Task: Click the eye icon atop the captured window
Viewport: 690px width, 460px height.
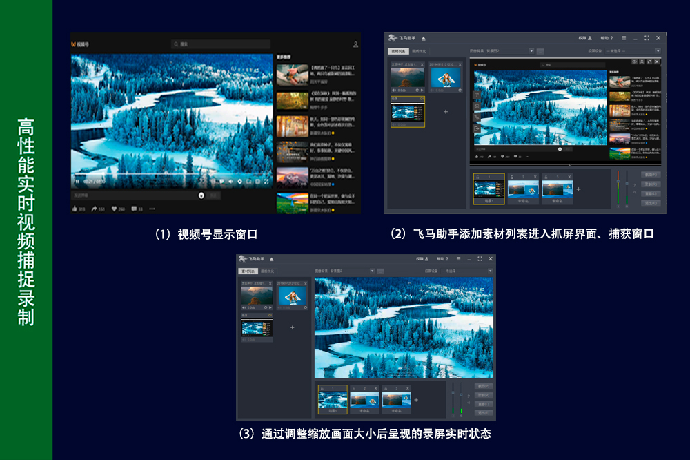Action: pos(634,61)
